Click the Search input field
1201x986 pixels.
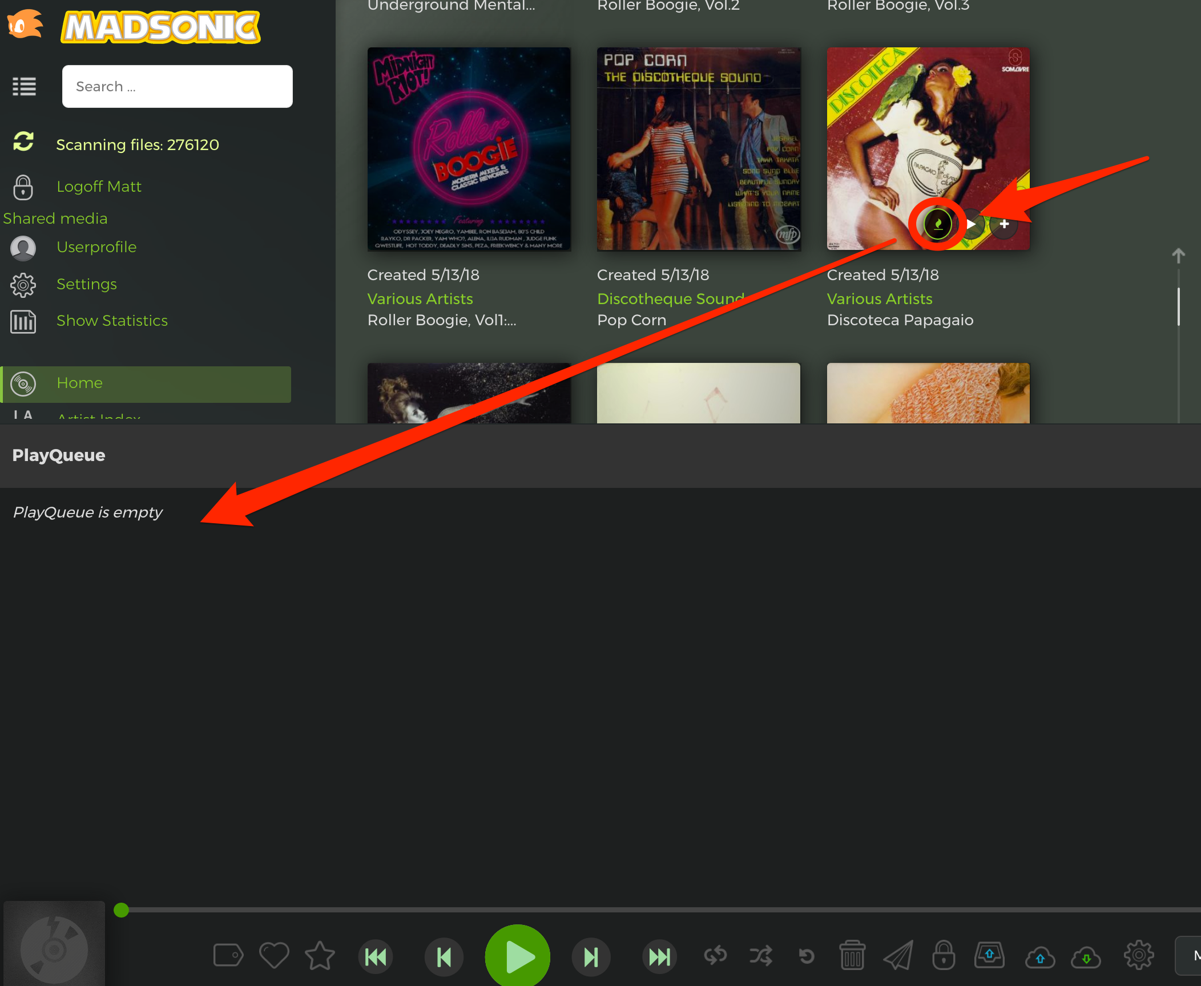point(178,86)
